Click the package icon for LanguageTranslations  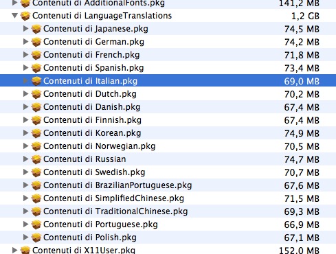tap(25, 16)
